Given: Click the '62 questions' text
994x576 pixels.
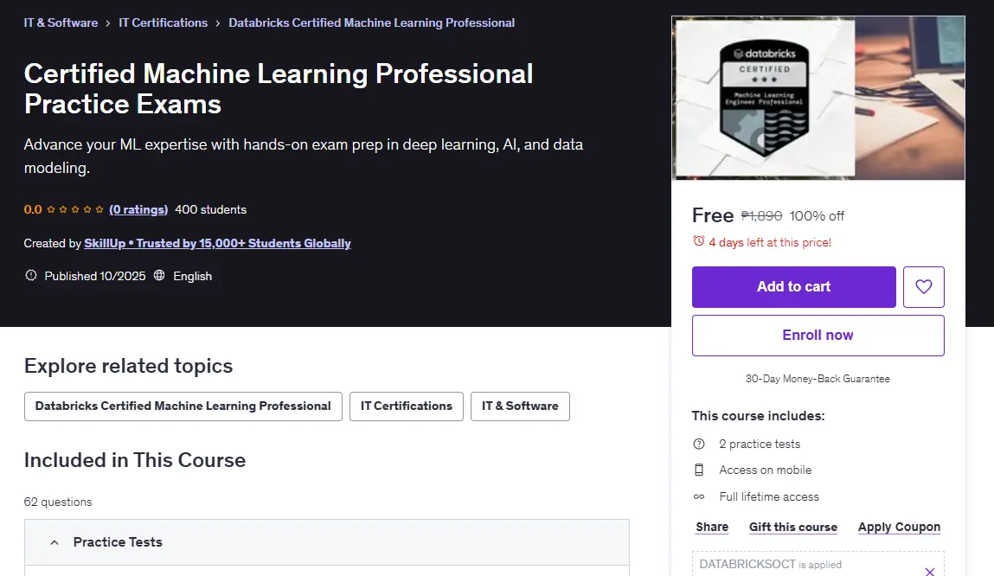Looking at the screenshot, I should pos(58,502).
